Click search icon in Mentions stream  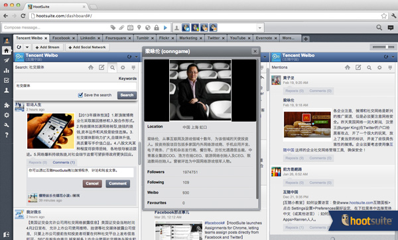[x=369, y=67]
